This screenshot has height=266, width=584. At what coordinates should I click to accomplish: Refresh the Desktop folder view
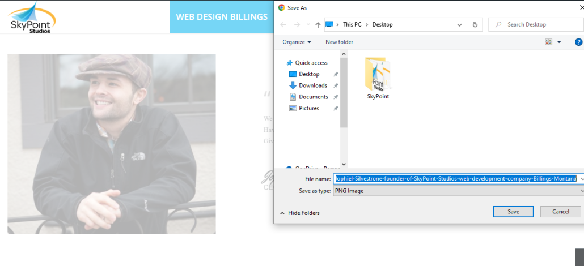pyautogui.click(x=475, y=24)
